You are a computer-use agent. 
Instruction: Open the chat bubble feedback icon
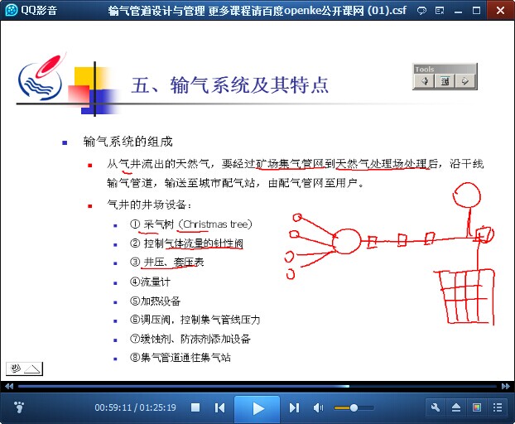point(421,11)
